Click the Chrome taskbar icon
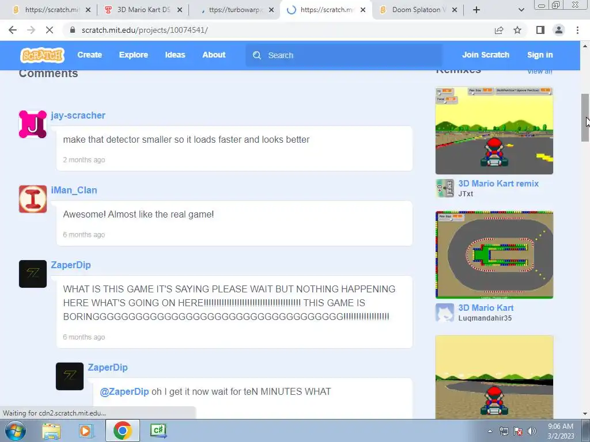This screenshot has width=590, height=442. (x=122, y=430)
